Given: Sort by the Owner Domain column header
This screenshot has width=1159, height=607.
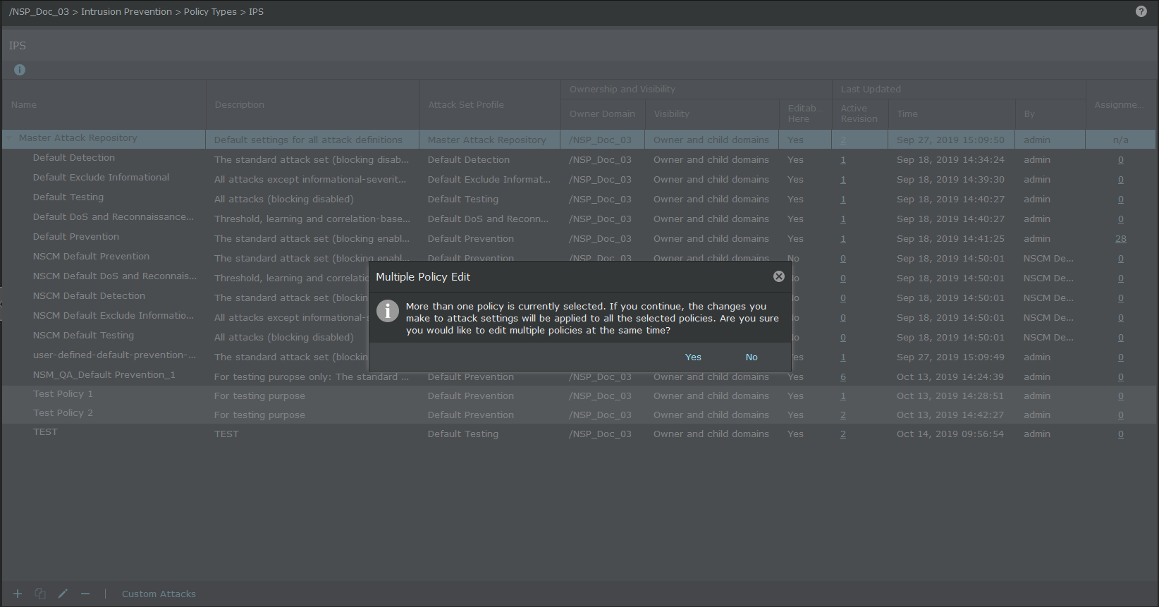Looking at the screenshot, I should pos(603,114).
